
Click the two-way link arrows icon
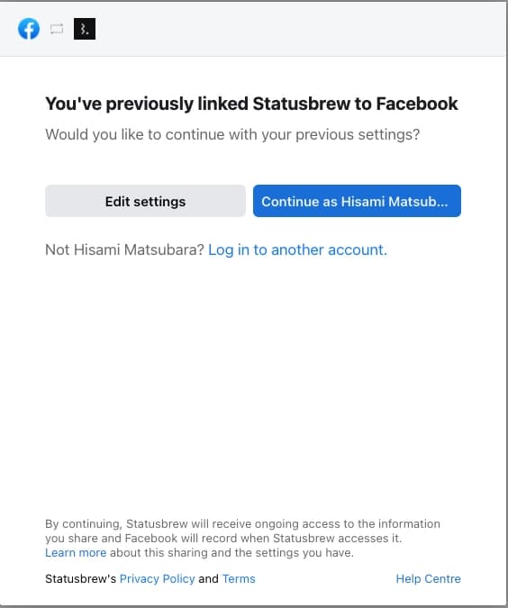[x=57, y=29]
